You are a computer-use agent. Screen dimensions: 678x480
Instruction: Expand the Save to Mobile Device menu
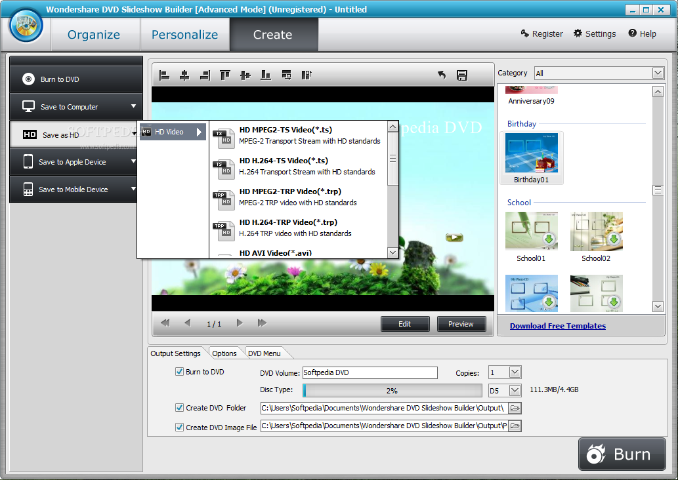point(134,189)
